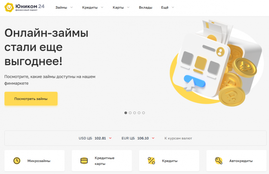Open the К курсам валют link
This screenshot has width=269, height=174.
coord(178,138)
